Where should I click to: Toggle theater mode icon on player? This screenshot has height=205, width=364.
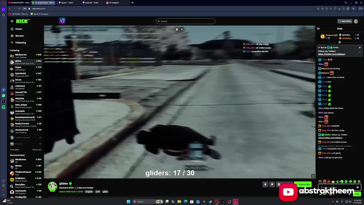(177, 29)
